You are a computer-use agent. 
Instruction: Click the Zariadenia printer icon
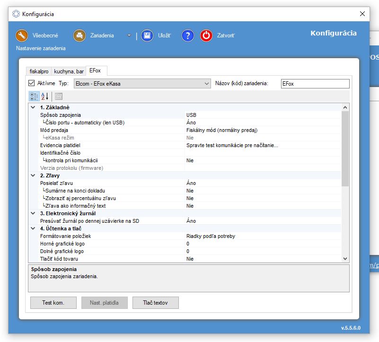pos(79,35)
